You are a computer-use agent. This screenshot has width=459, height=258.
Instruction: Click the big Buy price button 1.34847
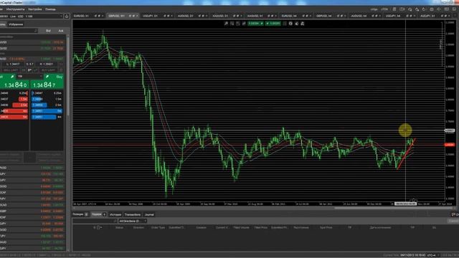coord(47,85)
